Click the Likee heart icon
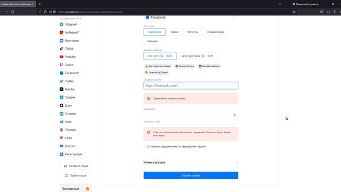This screenshot has width=341, height=192. pos(61,138)
